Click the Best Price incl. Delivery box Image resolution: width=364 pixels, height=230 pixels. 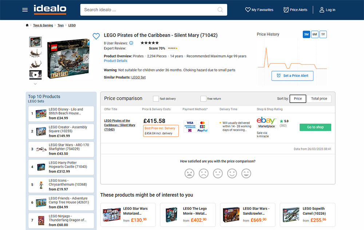click(x=161, y=131)
